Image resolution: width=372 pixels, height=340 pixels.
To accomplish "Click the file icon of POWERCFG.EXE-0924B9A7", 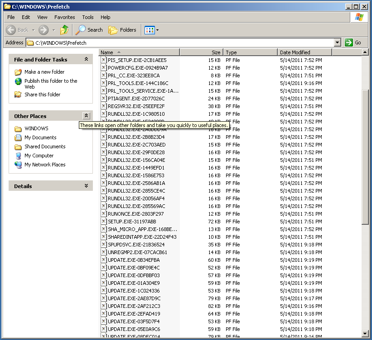I will coord(104,68).
